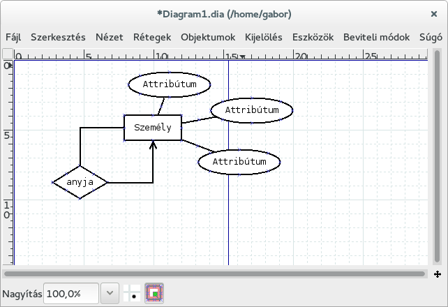Viewport: 448px width, 307px height.
Task: Click the zoom value input field
Action: [71, 294]
